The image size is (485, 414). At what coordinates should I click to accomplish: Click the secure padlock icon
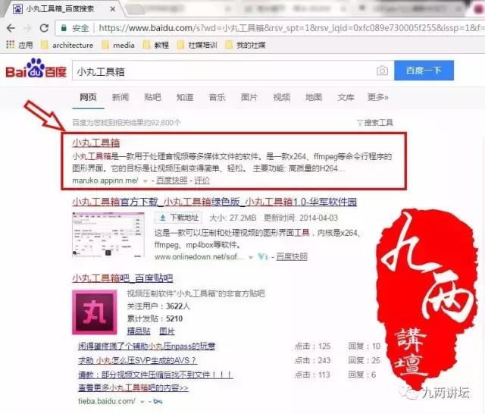click(x=64, y=28)
